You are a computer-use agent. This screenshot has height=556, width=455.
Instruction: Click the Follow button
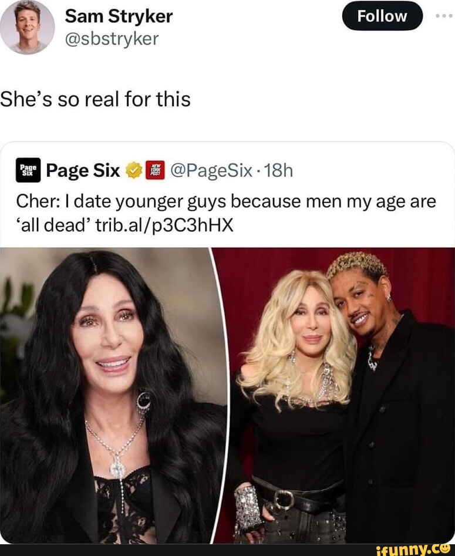[382, 16]
